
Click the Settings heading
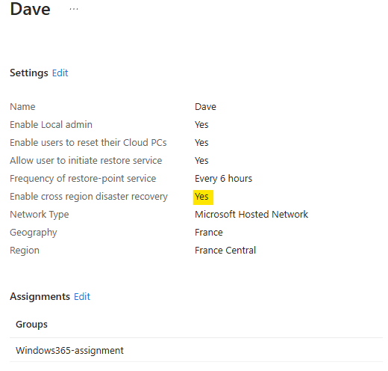point(29,73)
